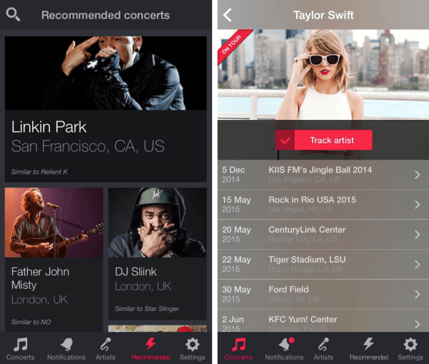Image resolution: width=429 pixels, height=364 pixels.
Task: Tap the 20 May 2015 date
Action: point(237,235)
